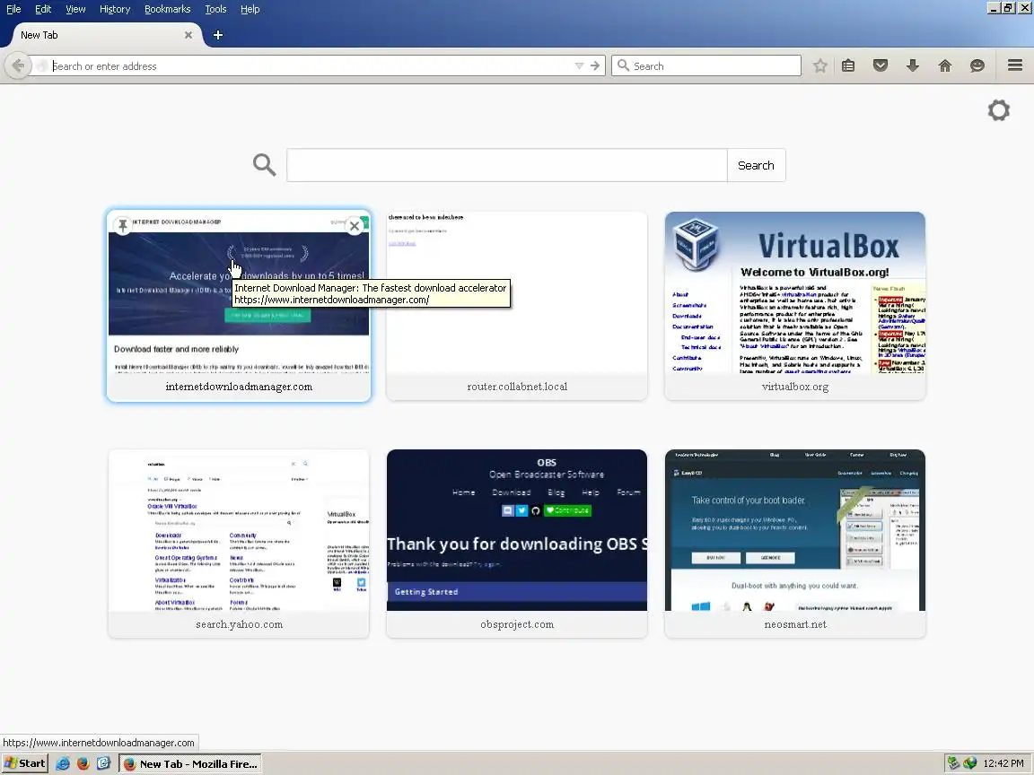Click the neosmart.net tile label

pyautogui.click(x=795, y=624)
